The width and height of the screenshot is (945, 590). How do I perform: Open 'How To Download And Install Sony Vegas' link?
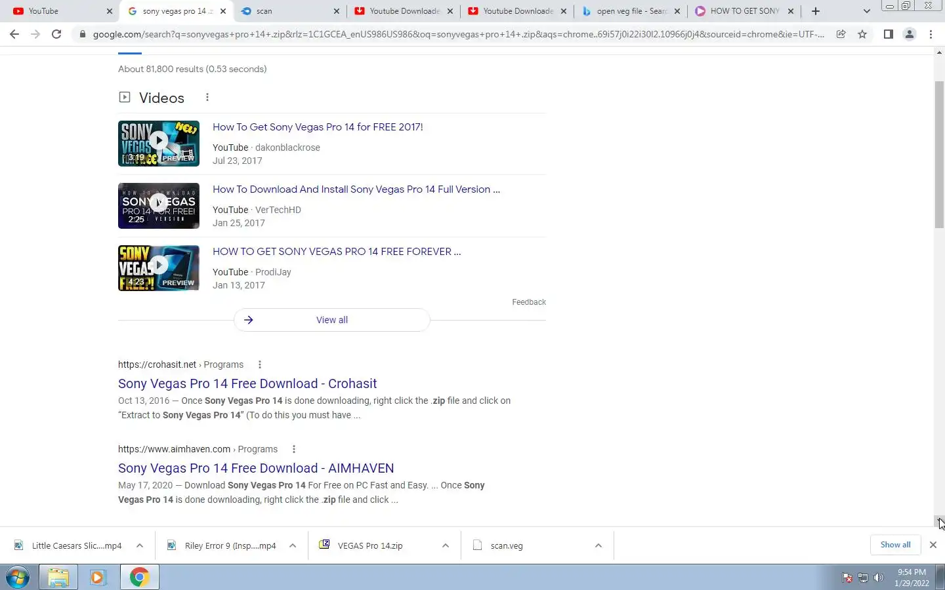coord(356,189)
